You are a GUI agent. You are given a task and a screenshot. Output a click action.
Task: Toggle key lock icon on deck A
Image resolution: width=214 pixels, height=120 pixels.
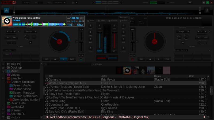click(83, 21)
